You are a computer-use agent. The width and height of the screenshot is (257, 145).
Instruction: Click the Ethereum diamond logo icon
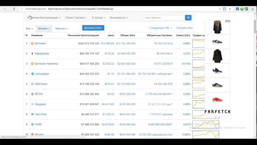[x=32, y=54]
